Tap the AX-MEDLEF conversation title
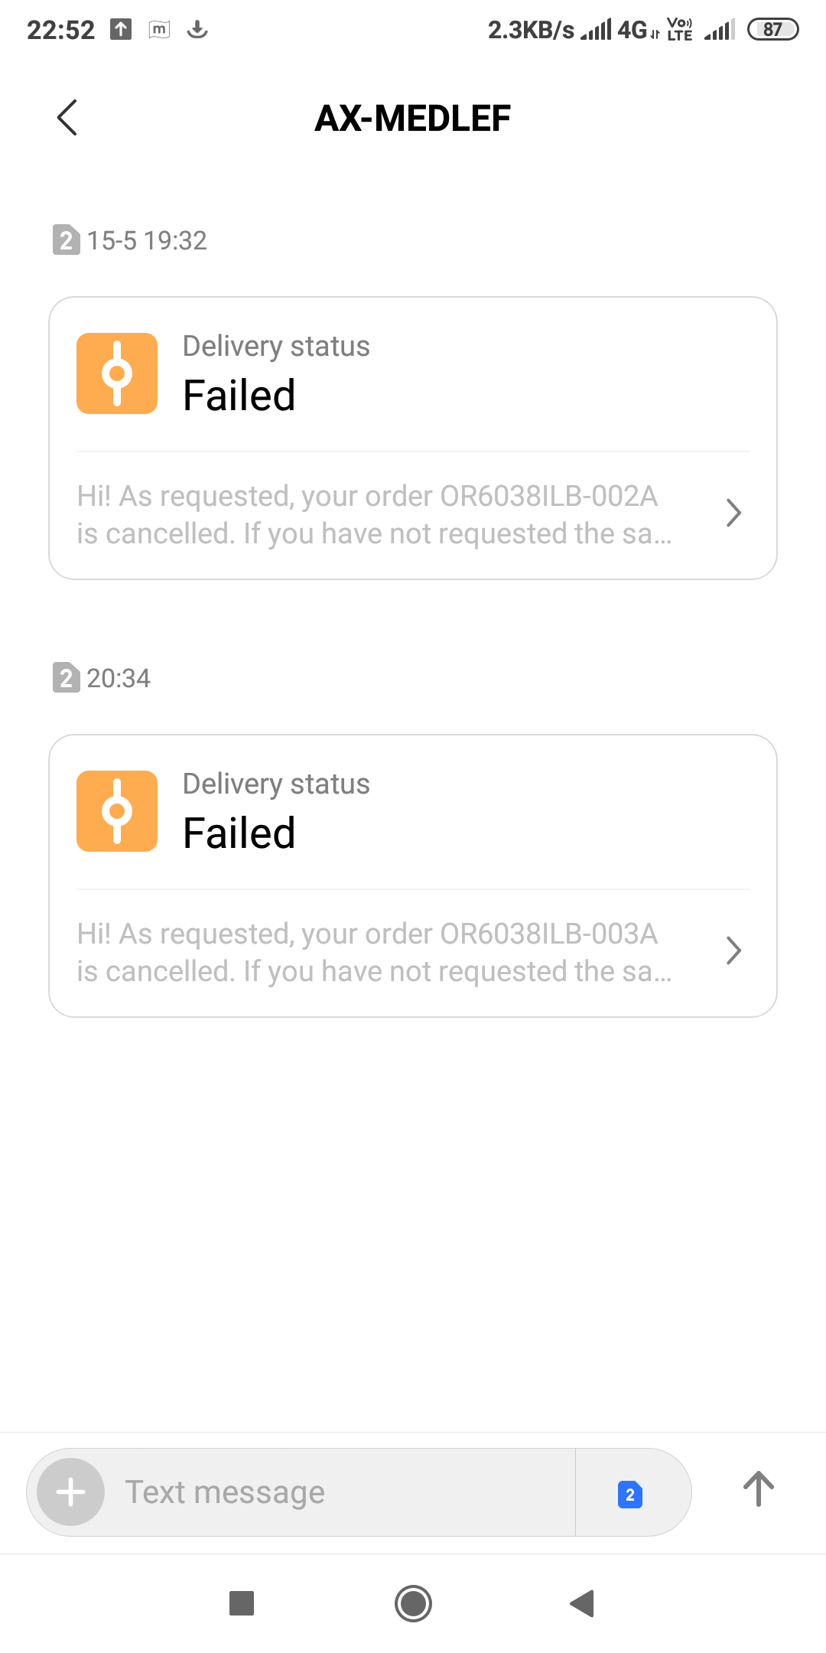Screen dimensions: 826x1653 click(x=413, y=118)
